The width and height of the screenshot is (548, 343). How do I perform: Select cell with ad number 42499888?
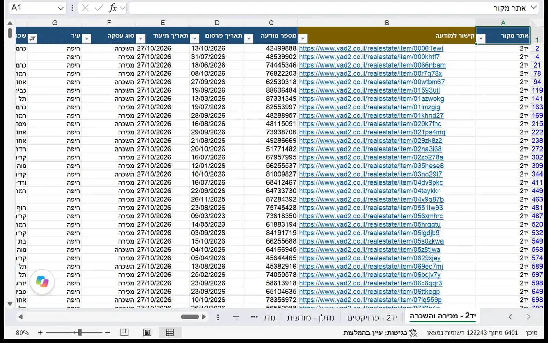[271, 48]
